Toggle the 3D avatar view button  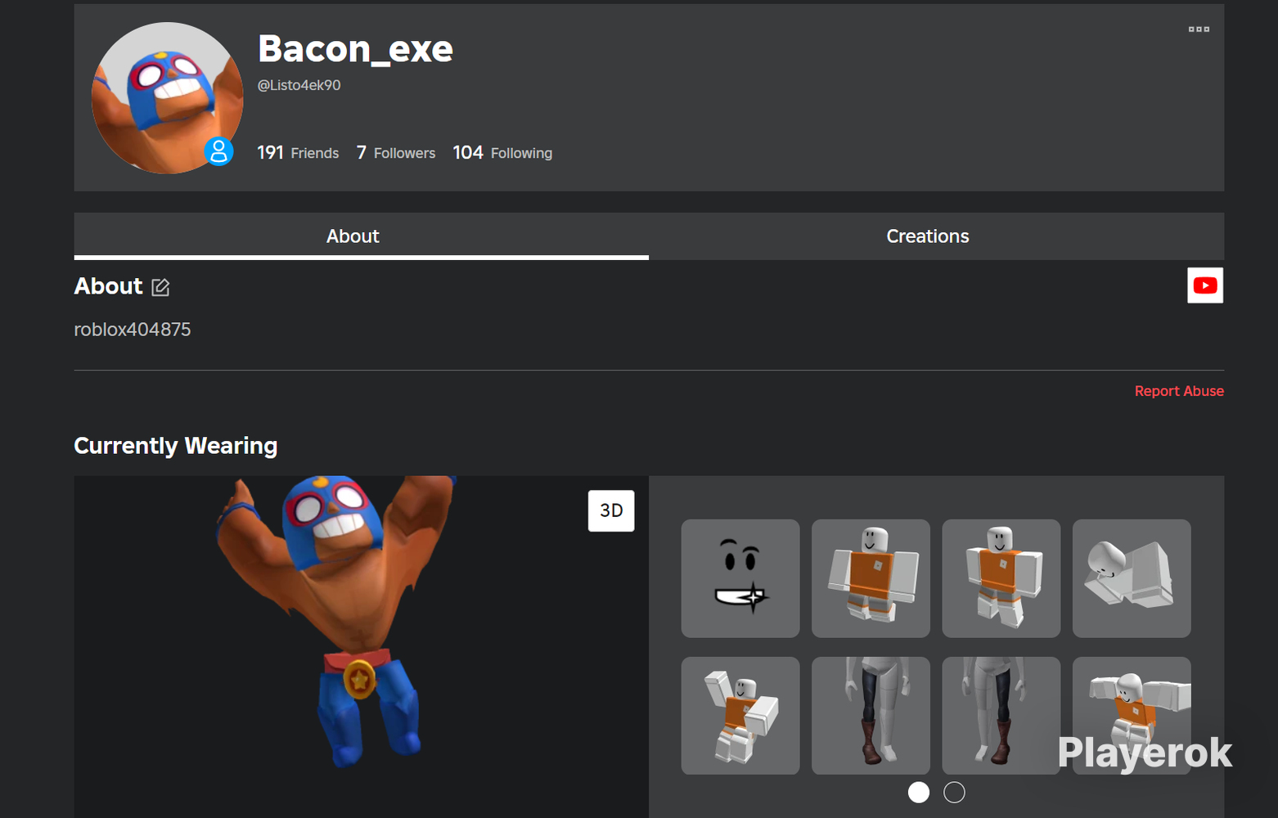[611, 510]
